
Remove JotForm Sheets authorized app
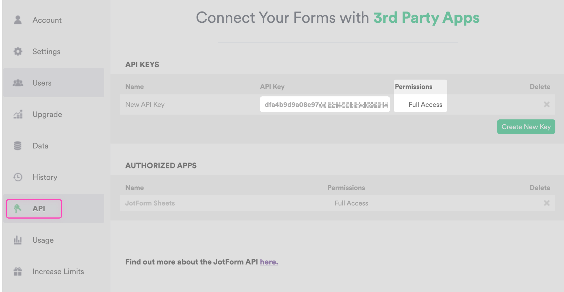547,203
